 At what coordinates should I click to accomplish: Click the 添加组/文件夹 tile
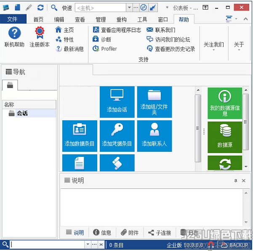(154, 102)
